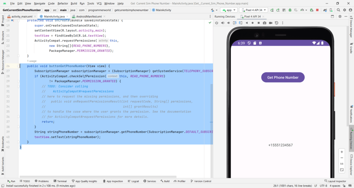Screen dimensions: 354x188
Task: Open the Navigate menu
Action: (x=39, y=3)
